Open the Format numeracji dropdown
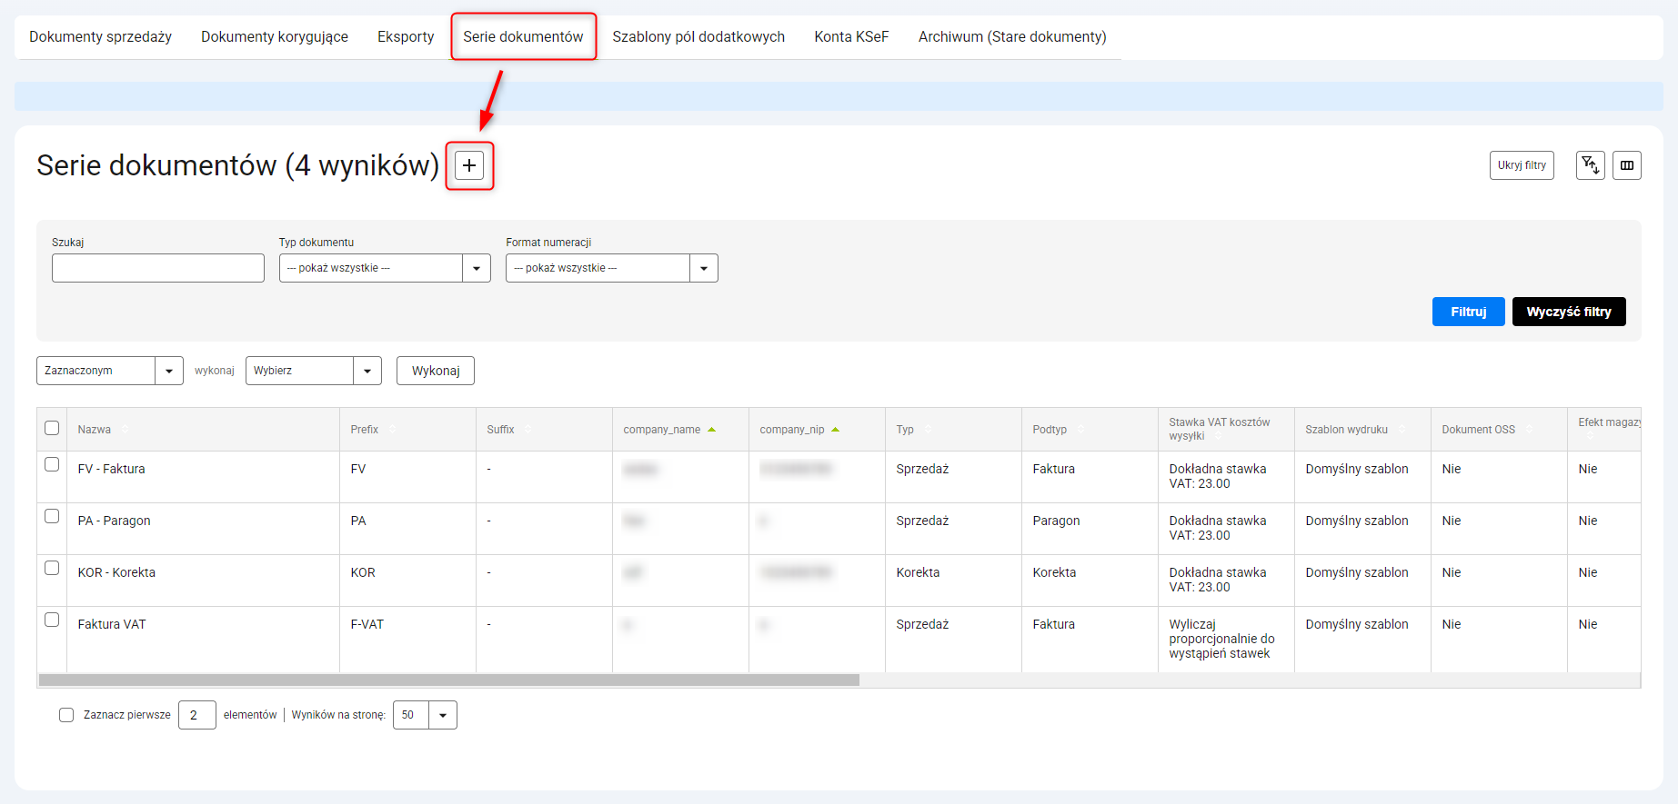The image size is (1678, 804). click(612, 268)
